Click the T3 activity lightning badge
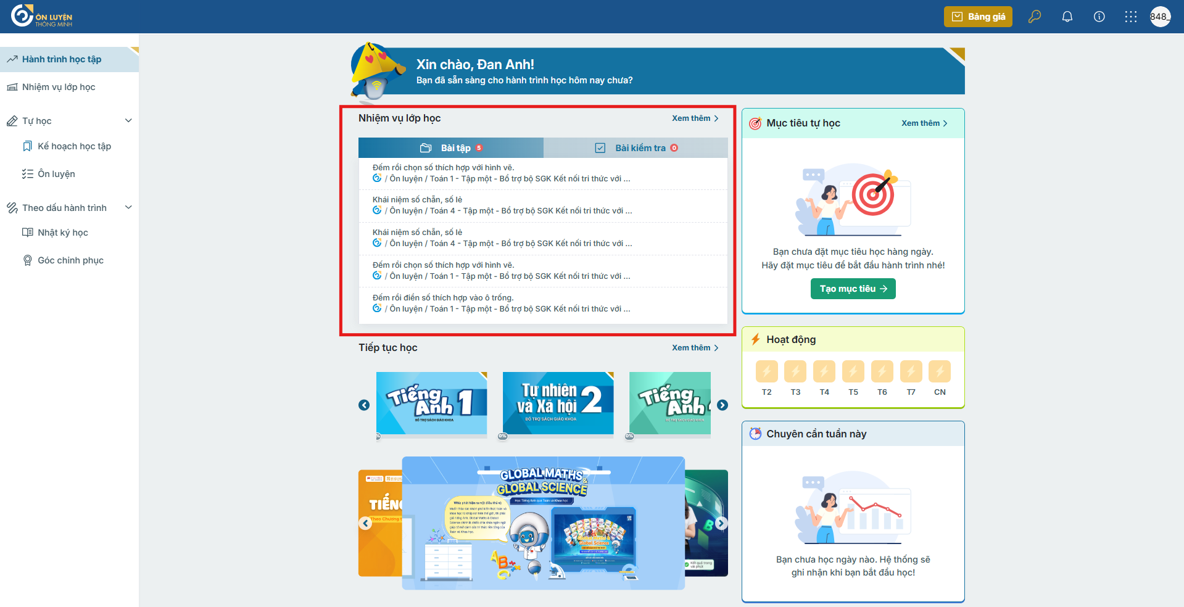 795,371
